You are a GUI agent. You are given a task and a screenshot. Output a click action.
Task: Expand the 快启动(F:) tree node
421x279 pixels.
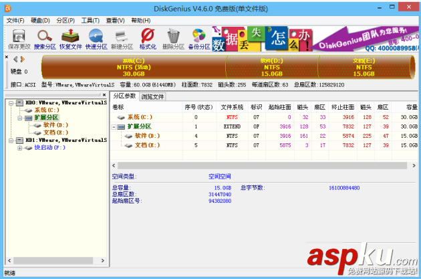coord(19,148)
